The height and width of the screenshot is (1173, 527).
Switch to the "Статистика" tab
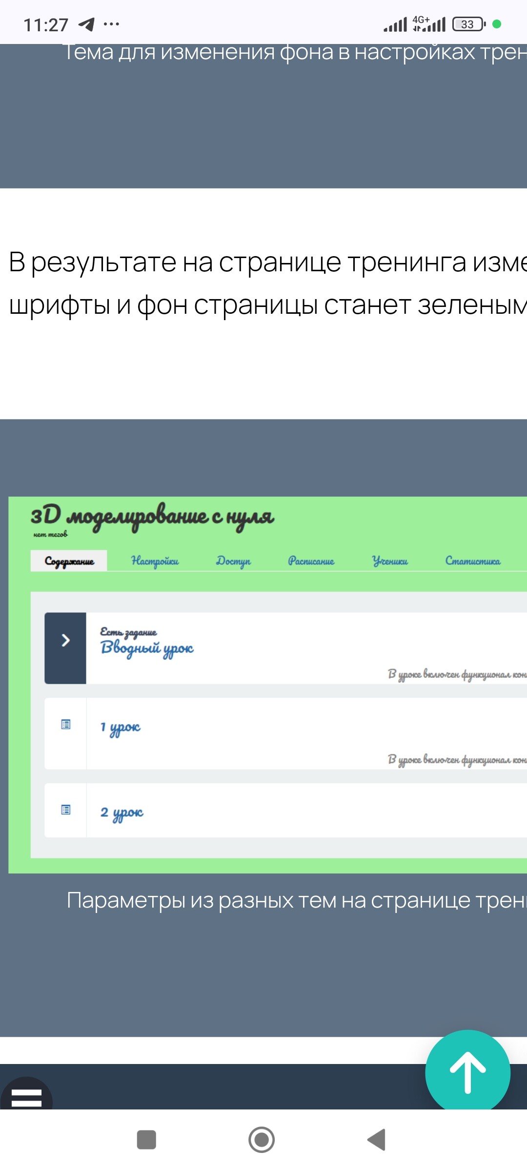pyautogui.click(x=472, y=561)
